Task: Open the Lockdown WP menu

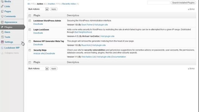Action: (x=12, y=48)
